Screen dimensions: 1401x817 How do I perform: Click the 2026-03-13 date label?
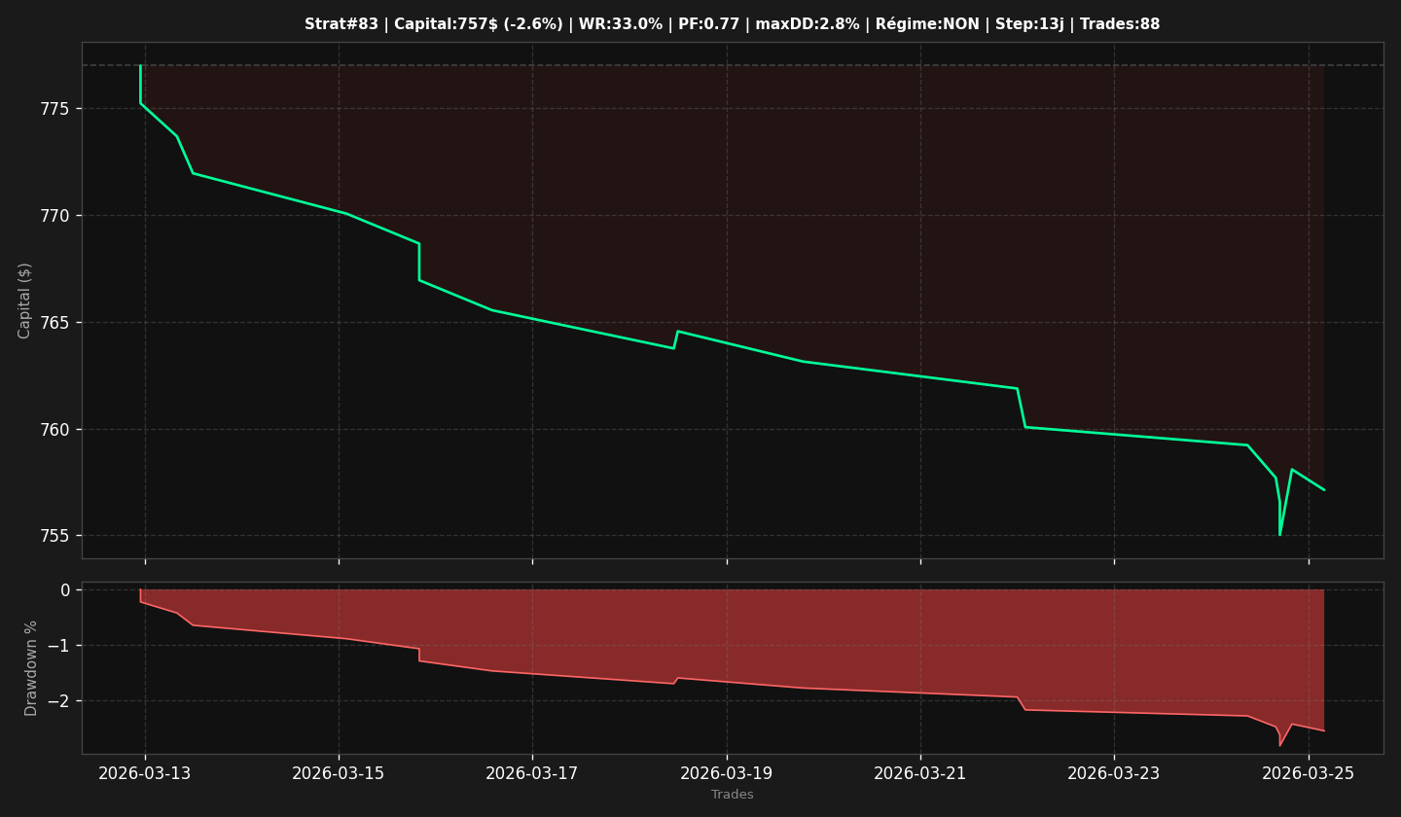click(x=145, y=773)
